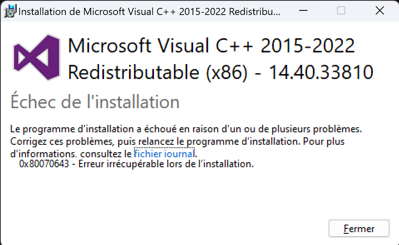Click the version number 14.40.33810
Viewport: 399px width, 245px height.
point(321,72)
